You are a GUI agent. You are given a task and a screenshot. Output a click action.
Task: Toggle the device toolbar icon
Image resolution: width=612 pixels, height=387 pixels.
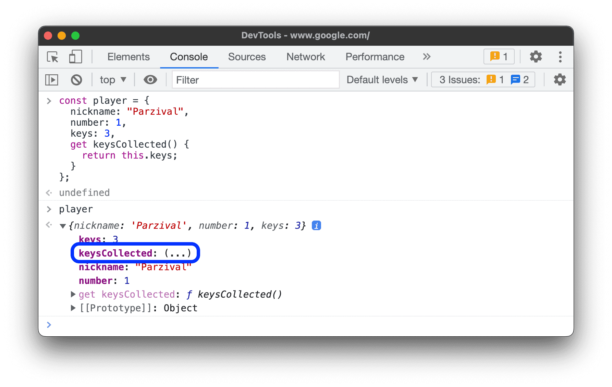point(75,57)
